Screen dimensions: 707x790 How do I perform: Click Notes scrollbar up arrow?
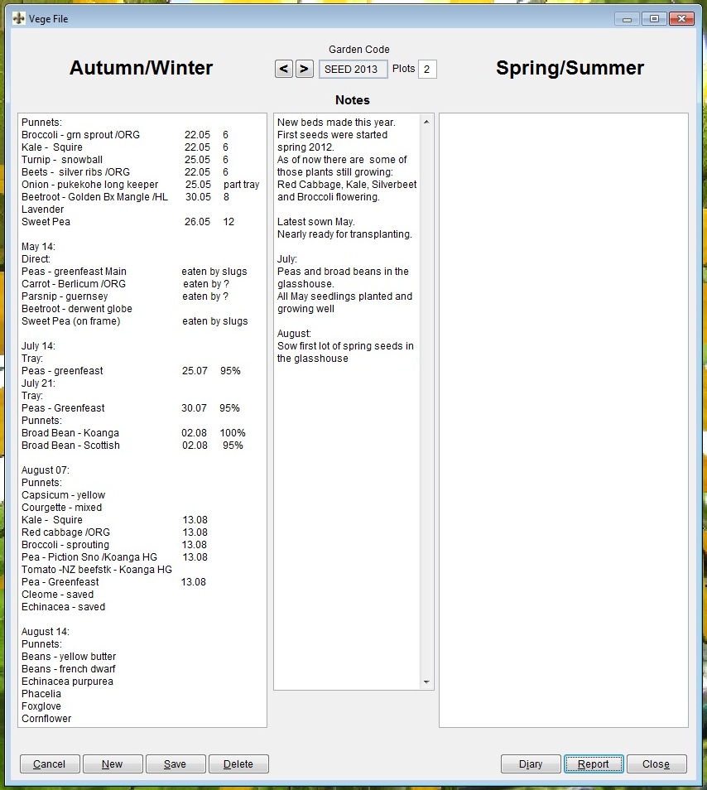(x=426, y=122)
